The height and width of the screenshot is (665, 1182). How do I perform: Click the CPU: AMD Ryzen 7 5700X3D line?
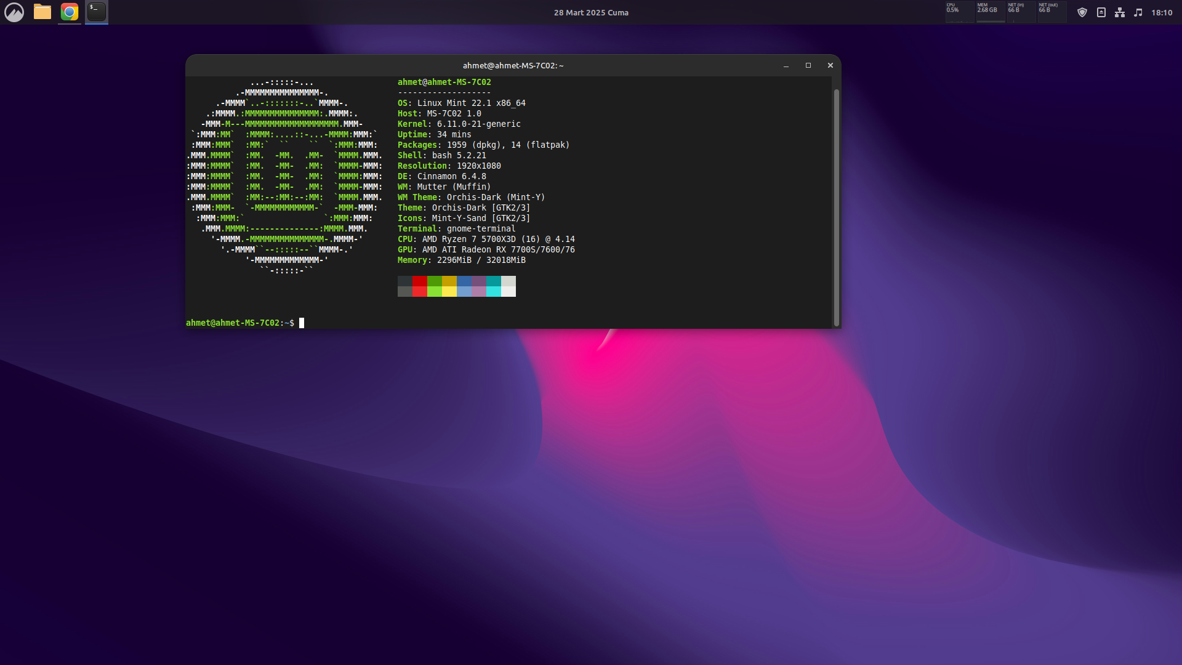[486, 239]
